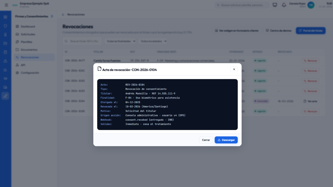Expand the Todos los estados dropdown
The width and height of the screenshot is (333, 187).
point(153,41)
